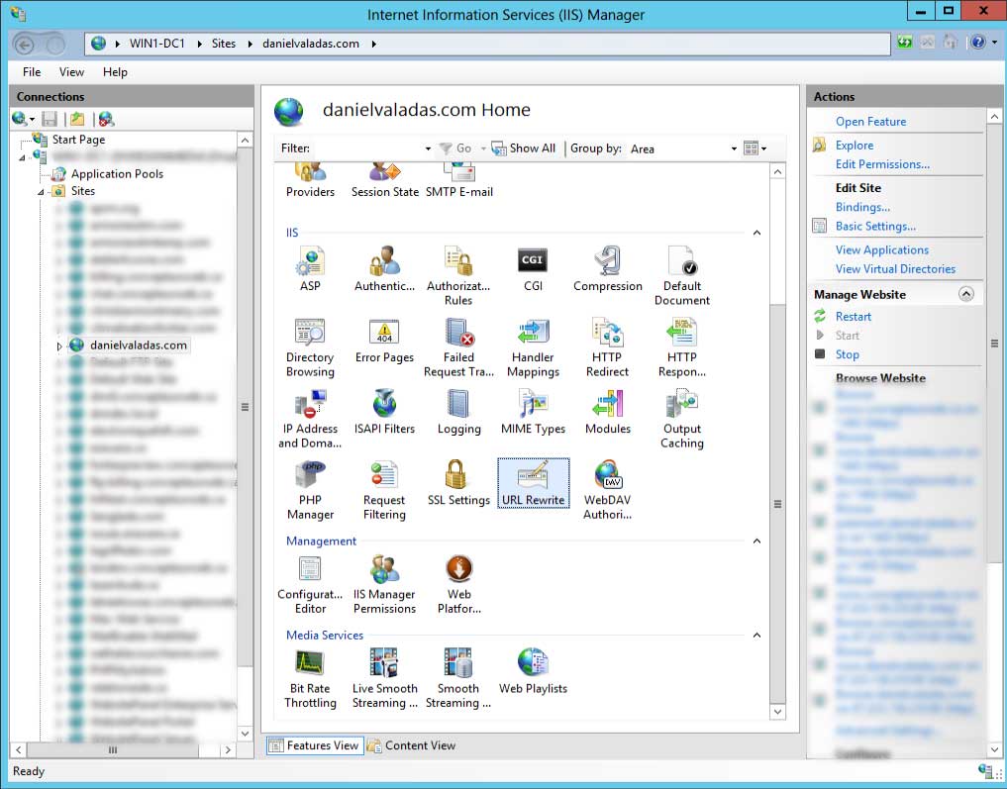Stop the website

(847, 354)
